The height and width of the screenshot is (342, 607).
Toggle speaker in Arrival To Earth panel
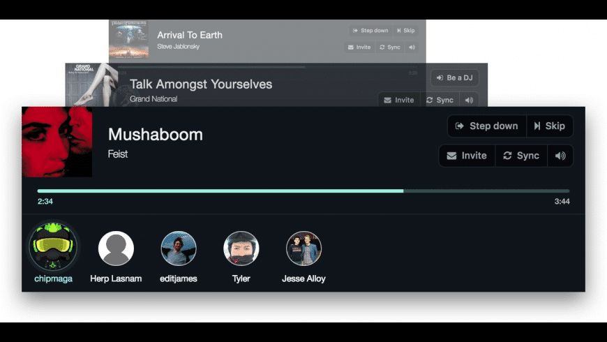coord(412,47)
